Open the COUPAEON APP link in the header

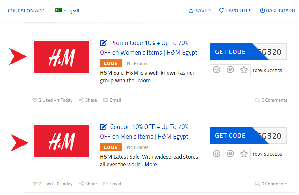coord(26,11)
